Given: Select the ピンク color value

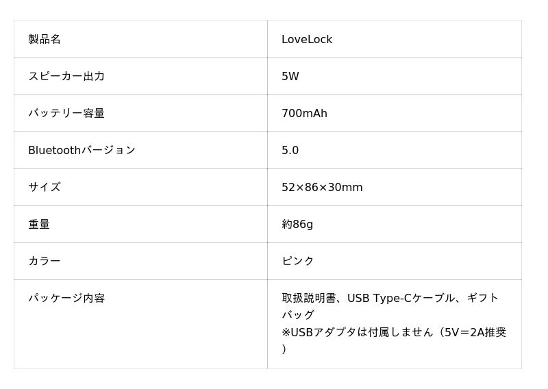Looking at the screenshot, I should tap(298, 262).
